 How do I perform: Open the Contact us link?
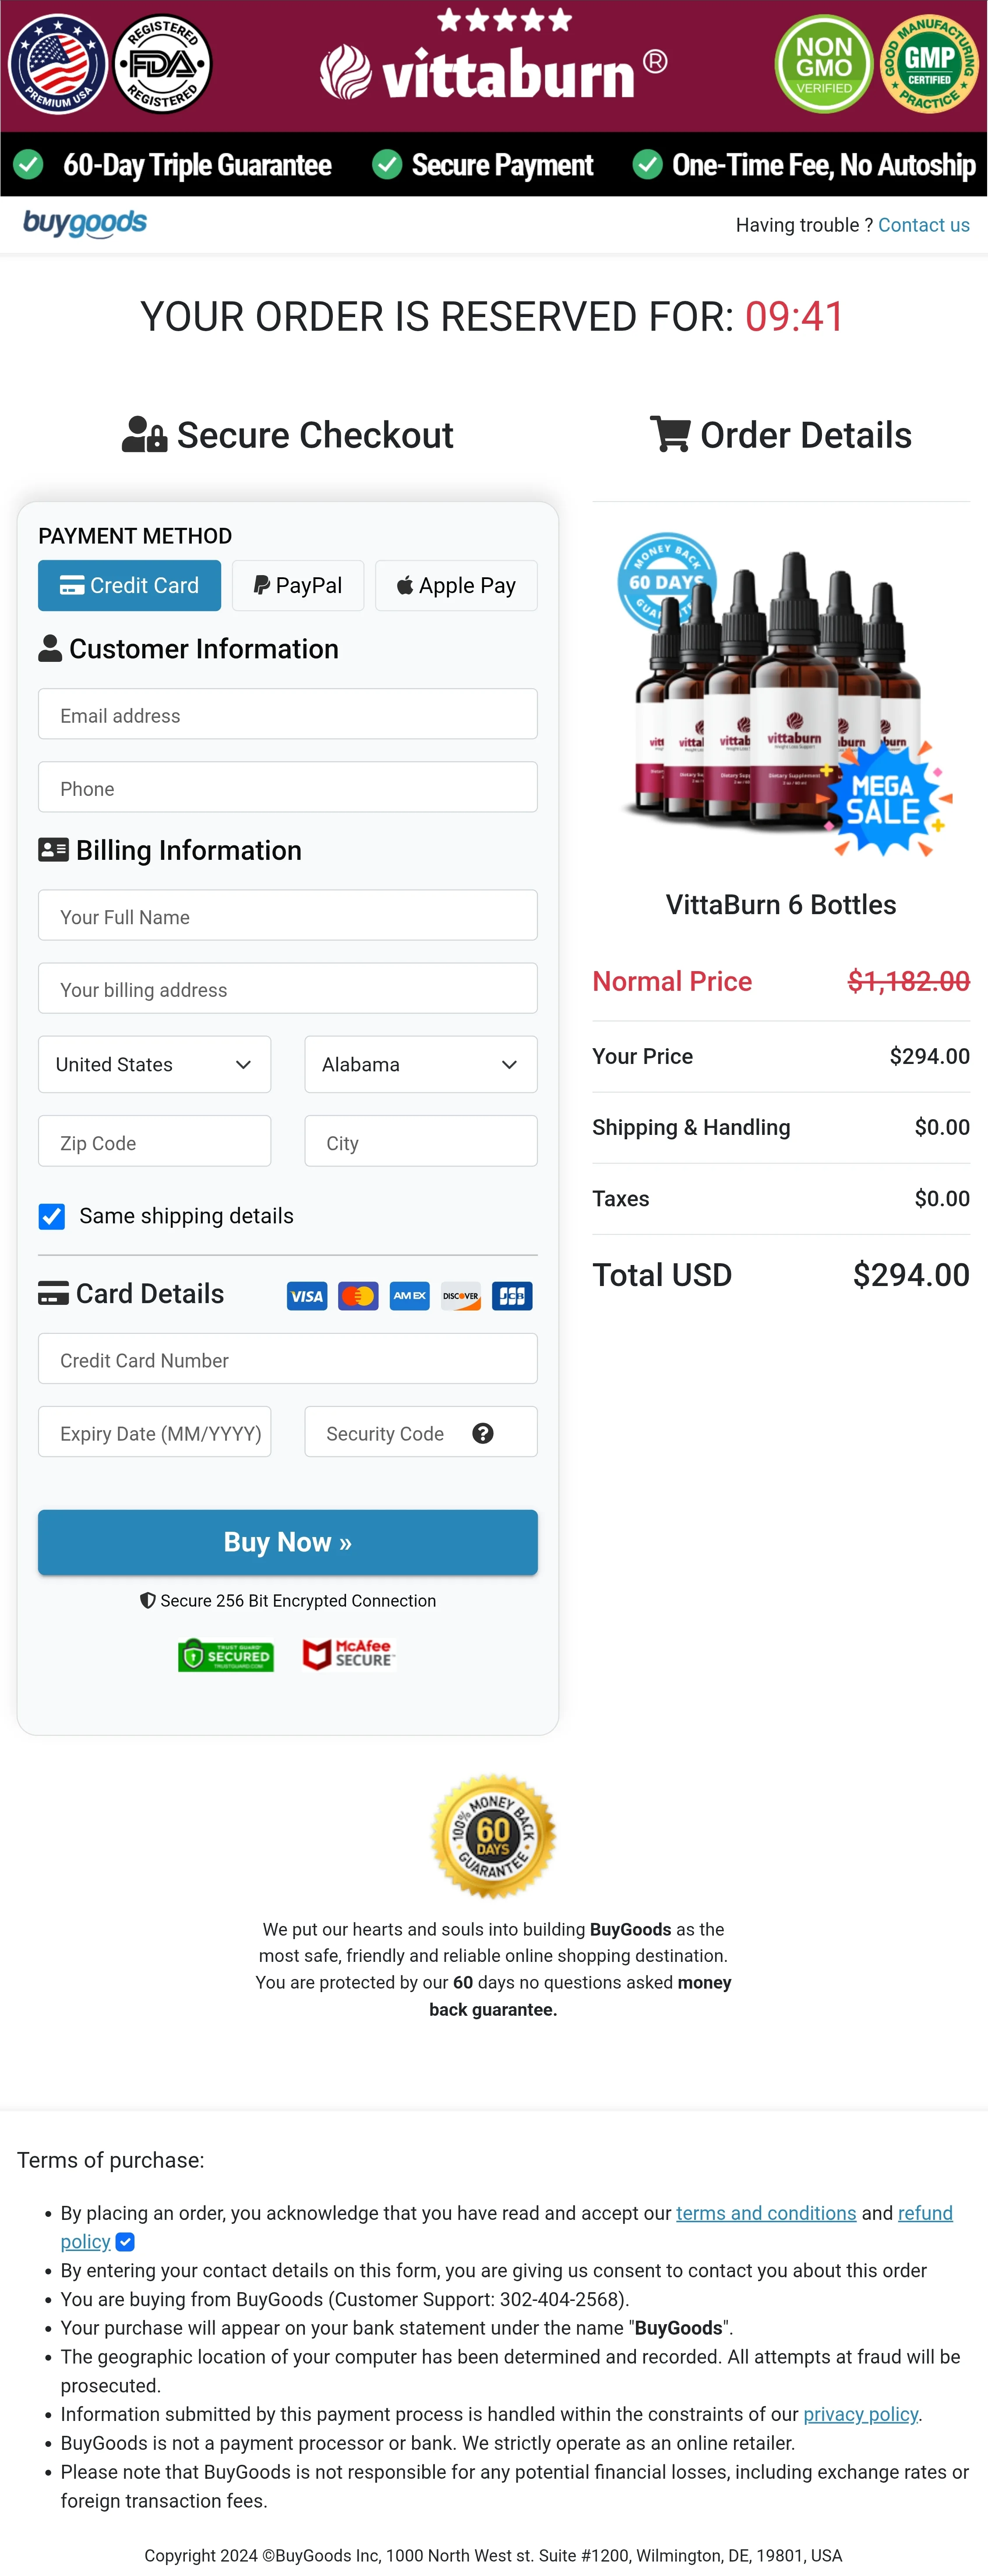pyautogui.click(x=923, y=225)
